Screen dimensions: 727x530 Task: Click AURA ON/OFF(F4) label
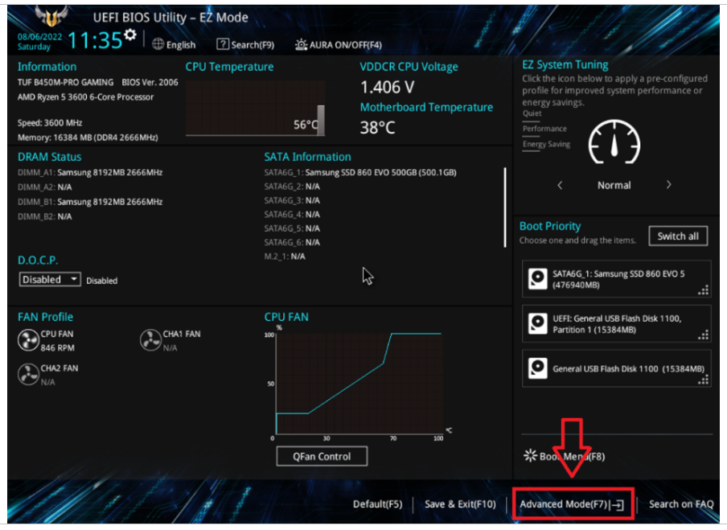click(x=346, y=45)
